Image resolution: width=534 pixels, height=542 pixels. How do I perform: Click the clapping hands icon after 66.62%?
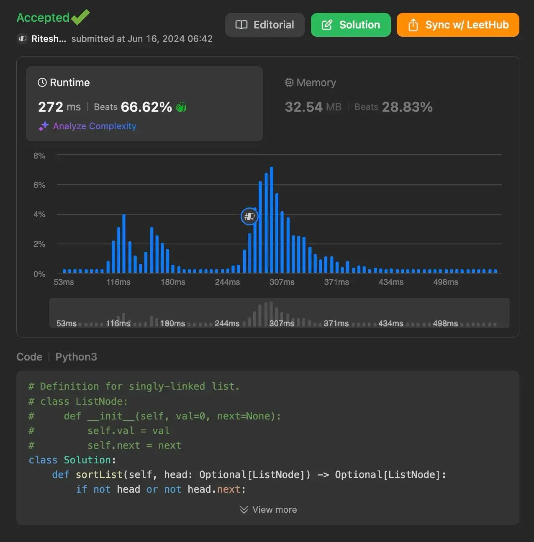pyautogui.click(x=181, y=107)
